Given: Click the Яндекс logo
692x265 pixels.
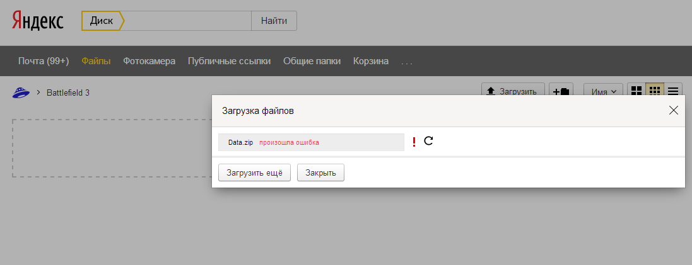Looking at the screenshot, I should (x=38, y=21).
